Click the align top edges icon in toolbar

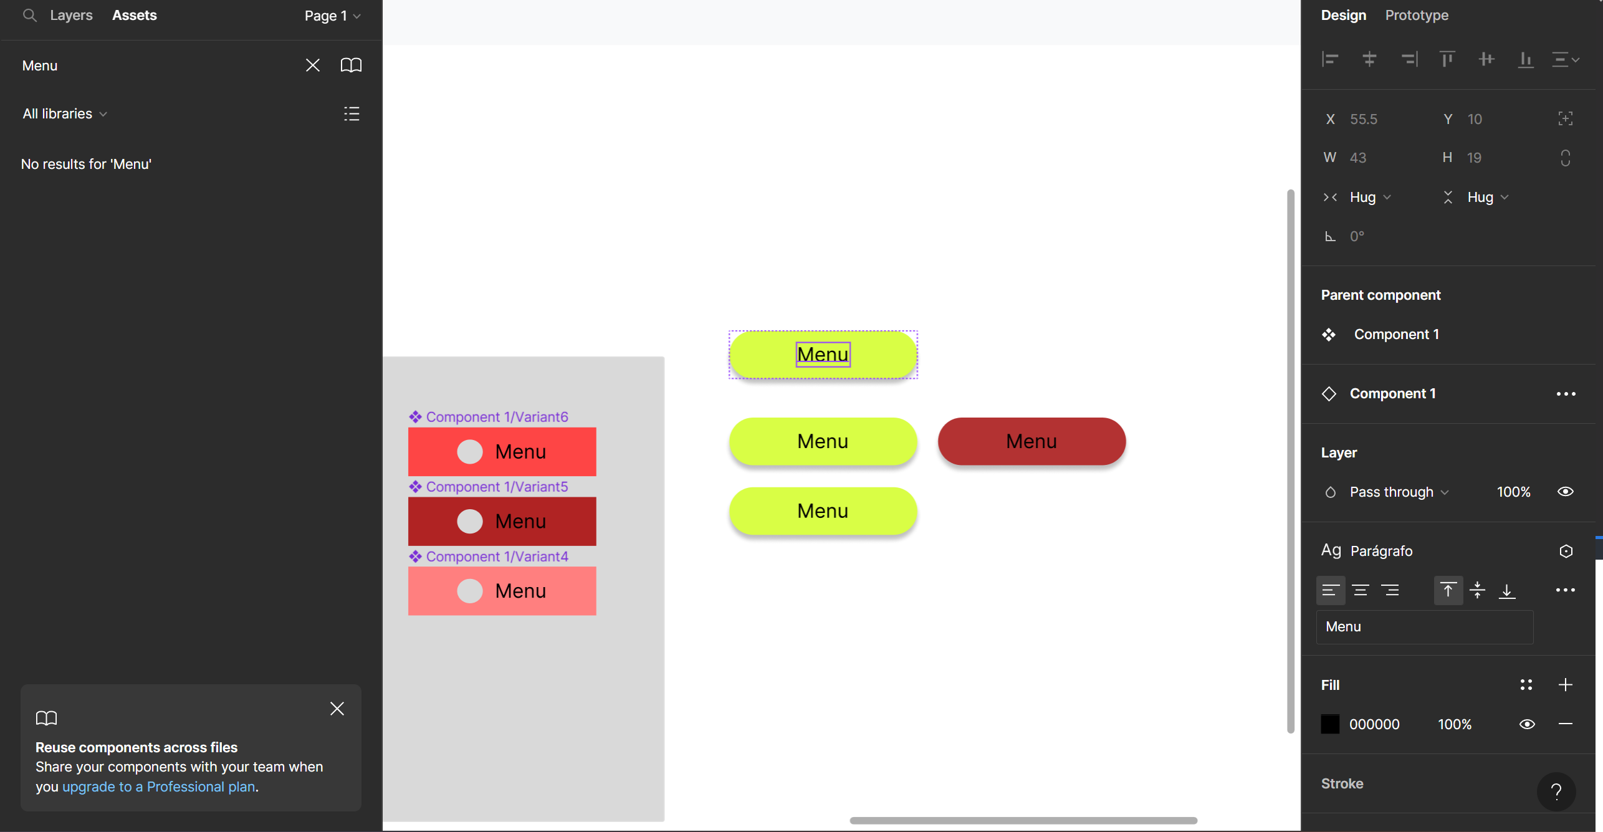(1447, 59)
